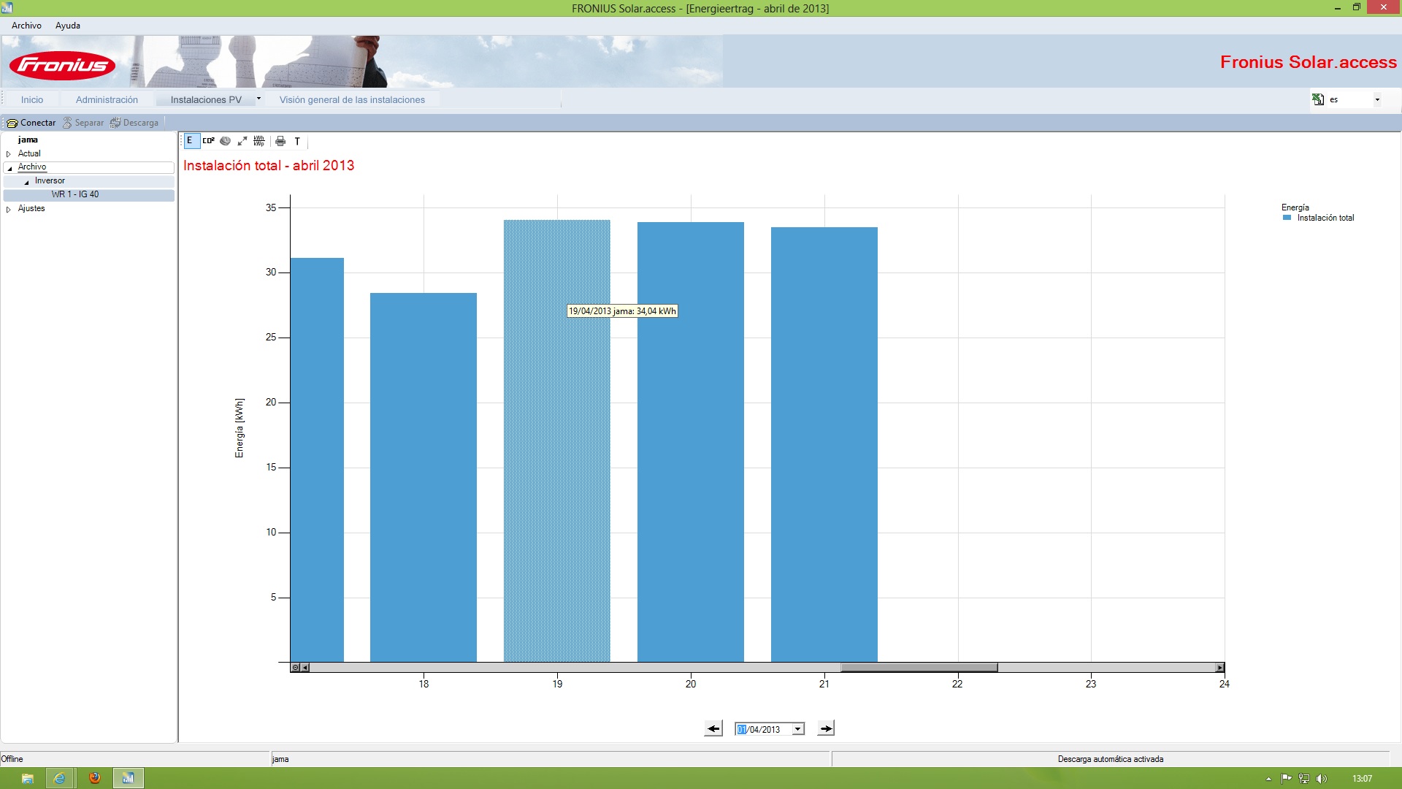Click 'Descarga automática activada' status text
This screenshot has height=789, width=1402.
click(x=1111, y=759)
